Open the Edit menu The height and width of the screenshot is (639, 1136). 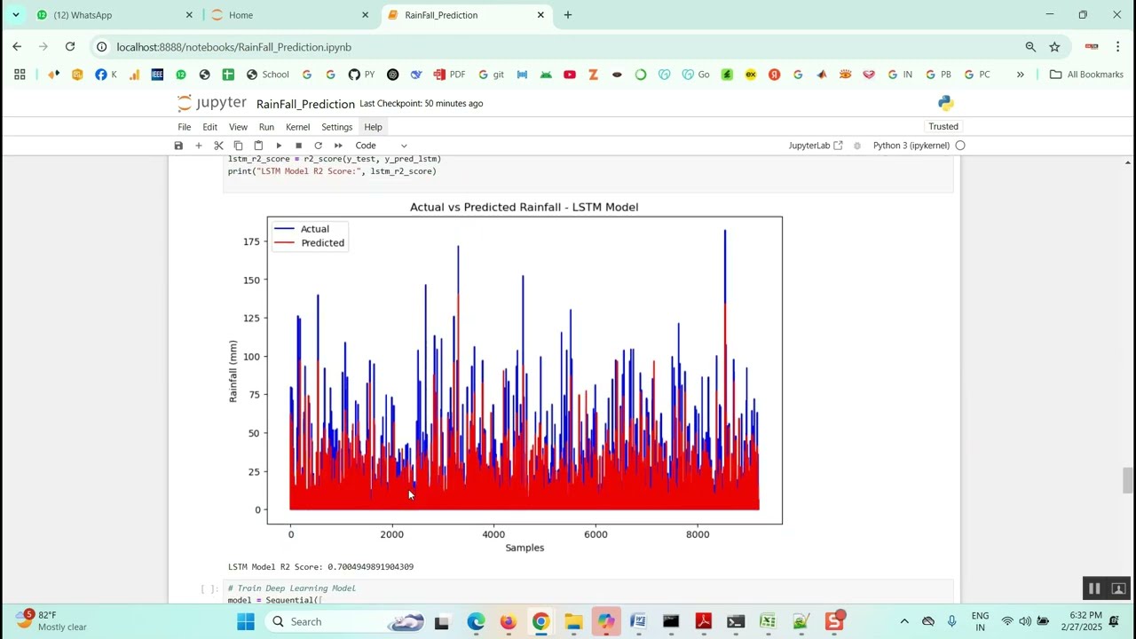[209, 127]
